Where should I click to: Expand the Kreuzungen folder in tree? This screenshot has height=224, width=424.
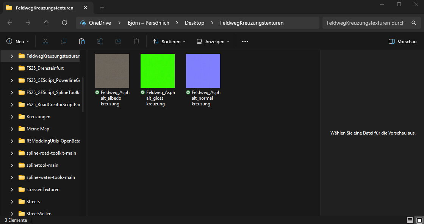click(12, 117)
